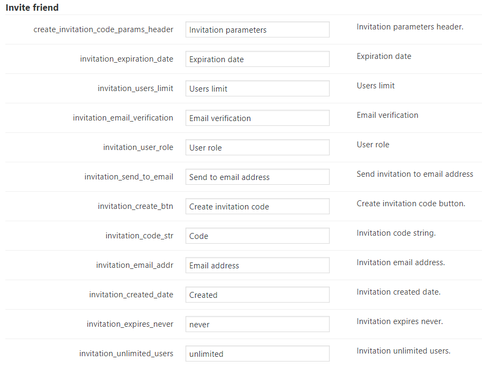Image resolution: width=482 pixels, height=368 pixels.
Task: Click the invitation_expiration_date key label
Action: (x=127, y=59)
